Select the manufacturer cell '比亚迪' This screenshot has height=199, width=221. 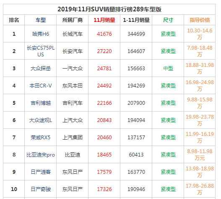(x=73, y=155)
